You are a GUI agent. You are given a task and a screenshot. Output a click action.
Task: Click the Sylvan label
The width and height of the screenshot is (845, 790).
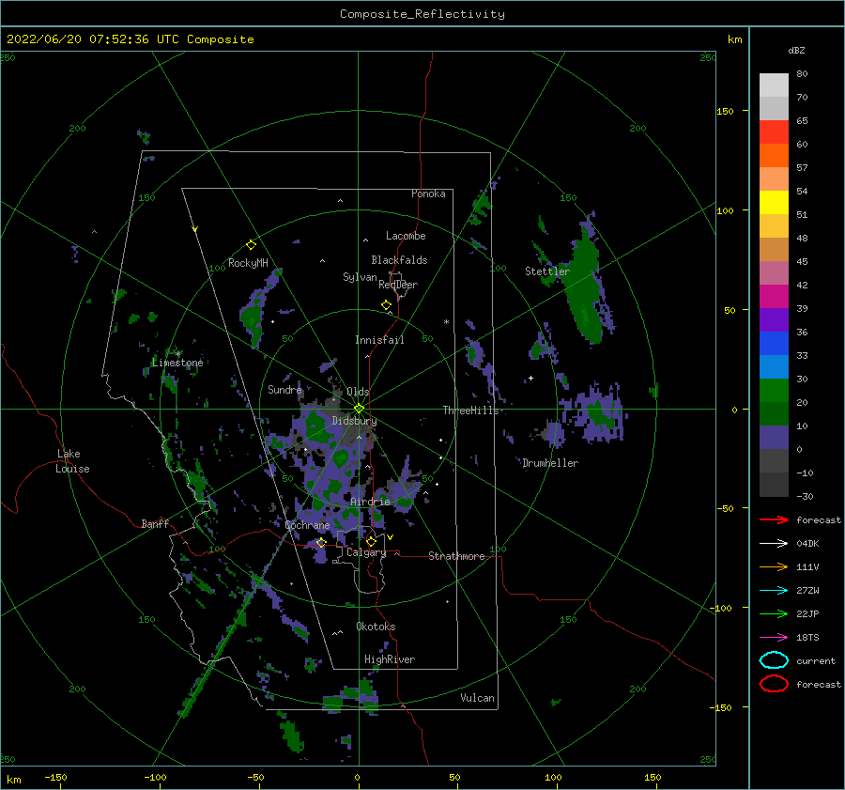[x=360, y=277]
